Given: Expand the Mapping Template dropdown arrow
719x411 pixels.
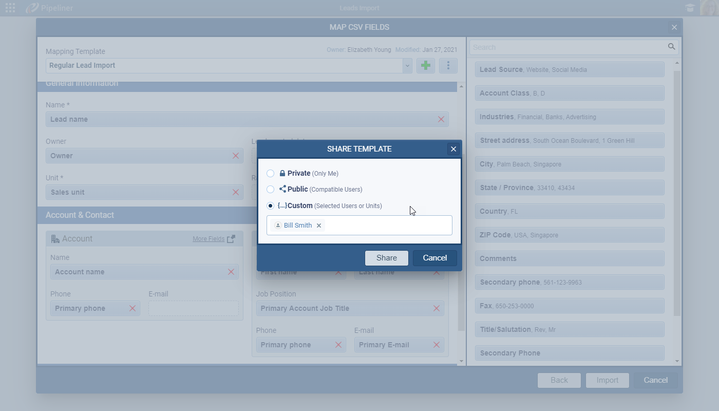Looking at the screenshot, I should 407,66.
